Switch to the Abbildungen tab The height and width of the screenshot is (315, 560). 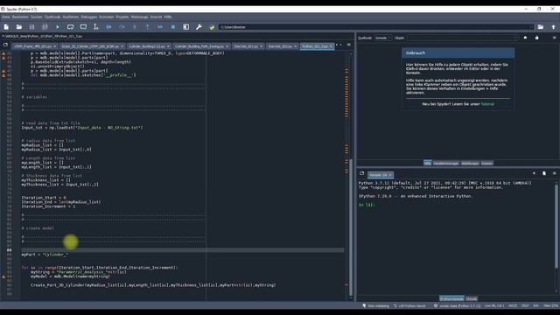(470, 164)
